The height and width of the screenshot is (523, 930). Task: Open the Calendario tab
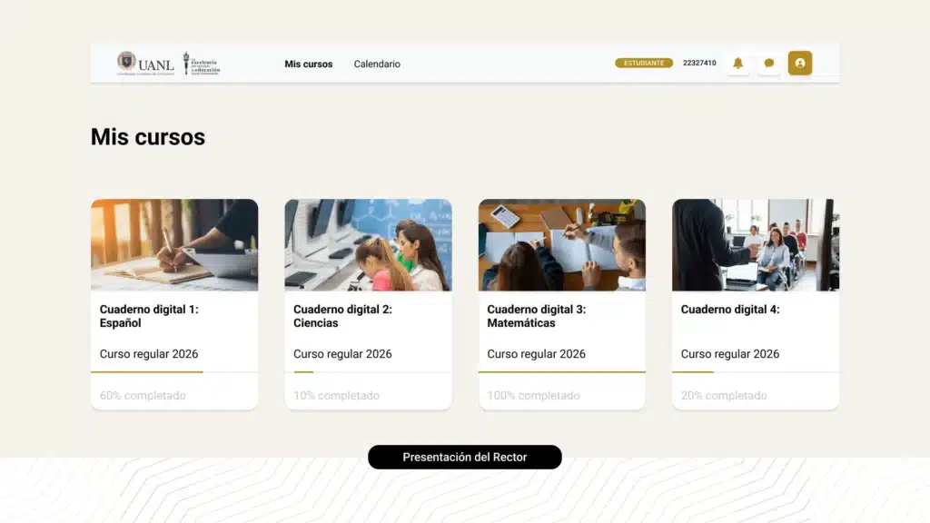tap(377, 64)
